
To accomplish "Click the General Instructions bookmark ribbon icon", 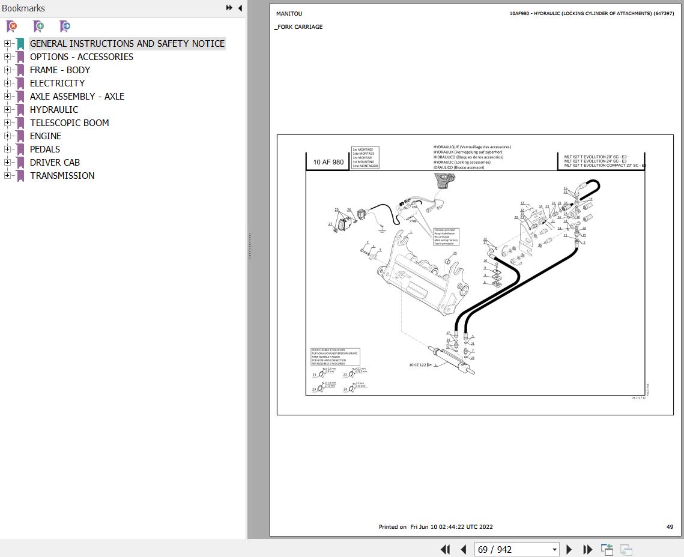I will point(20,44).
